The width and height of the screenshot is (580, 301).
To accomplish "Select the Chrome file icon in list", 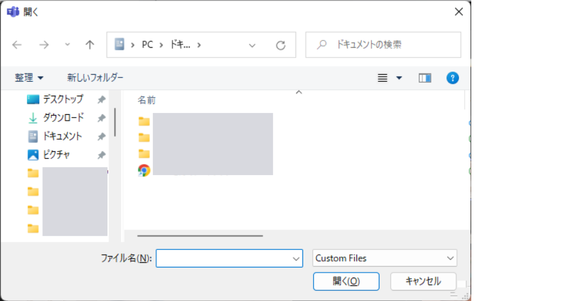I will pos(144,171).
